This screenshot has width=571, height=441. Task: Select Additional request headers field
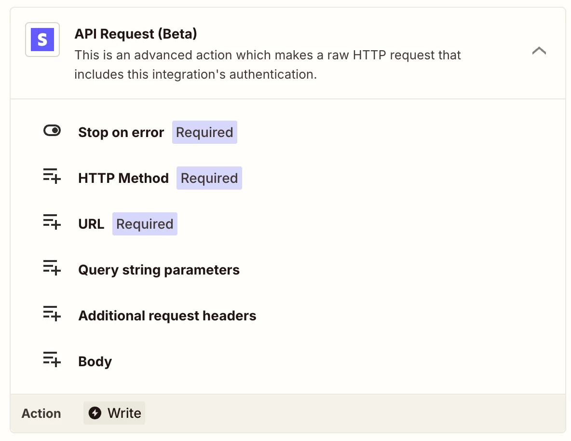[167, 316]
